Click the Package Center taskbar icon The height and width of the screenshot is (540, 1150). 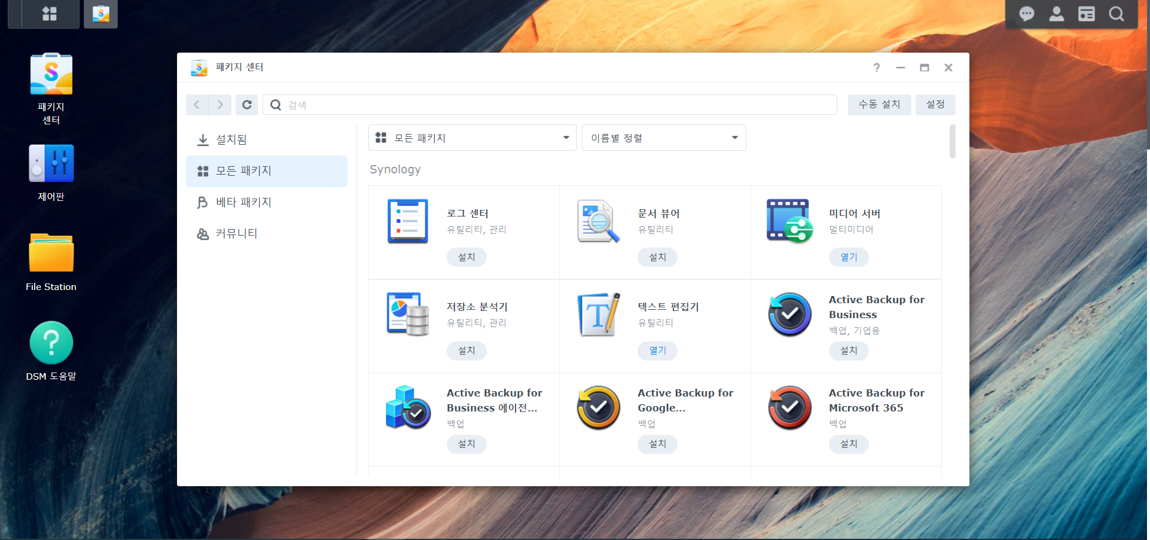click(100, 14)
